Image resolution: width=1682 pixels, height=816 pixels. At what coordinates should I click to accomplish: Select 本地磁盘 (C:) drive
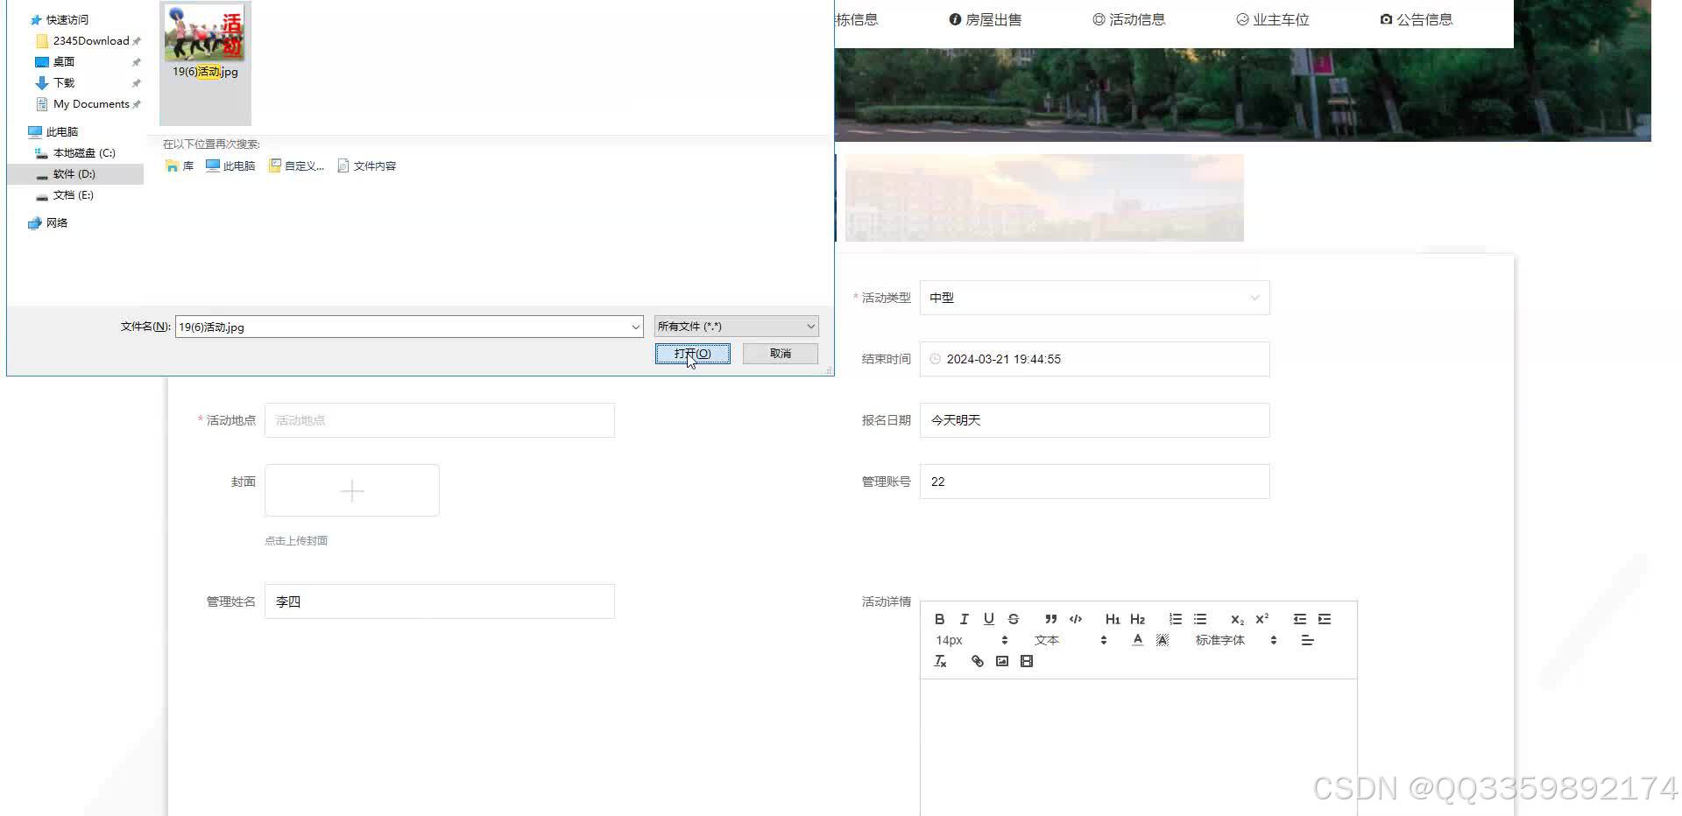84,152
